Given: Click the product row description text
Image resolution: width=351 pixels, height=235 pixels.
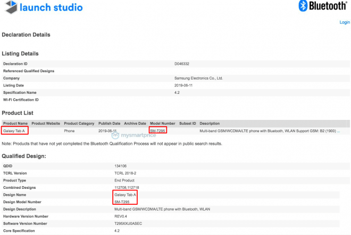Looking at the screenshot, I should (268, 131).
